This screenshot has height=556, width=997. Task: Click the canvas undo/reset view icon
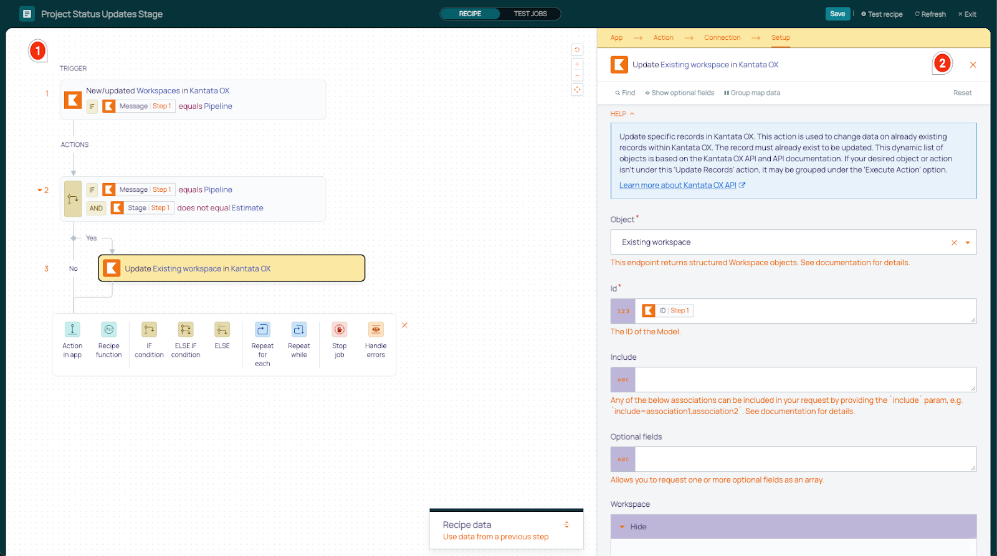pyautogui.click(x=577, y=50)
